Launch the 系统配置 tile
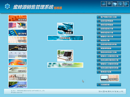Screen dimensions: 130x97 [x=18, y=62]
